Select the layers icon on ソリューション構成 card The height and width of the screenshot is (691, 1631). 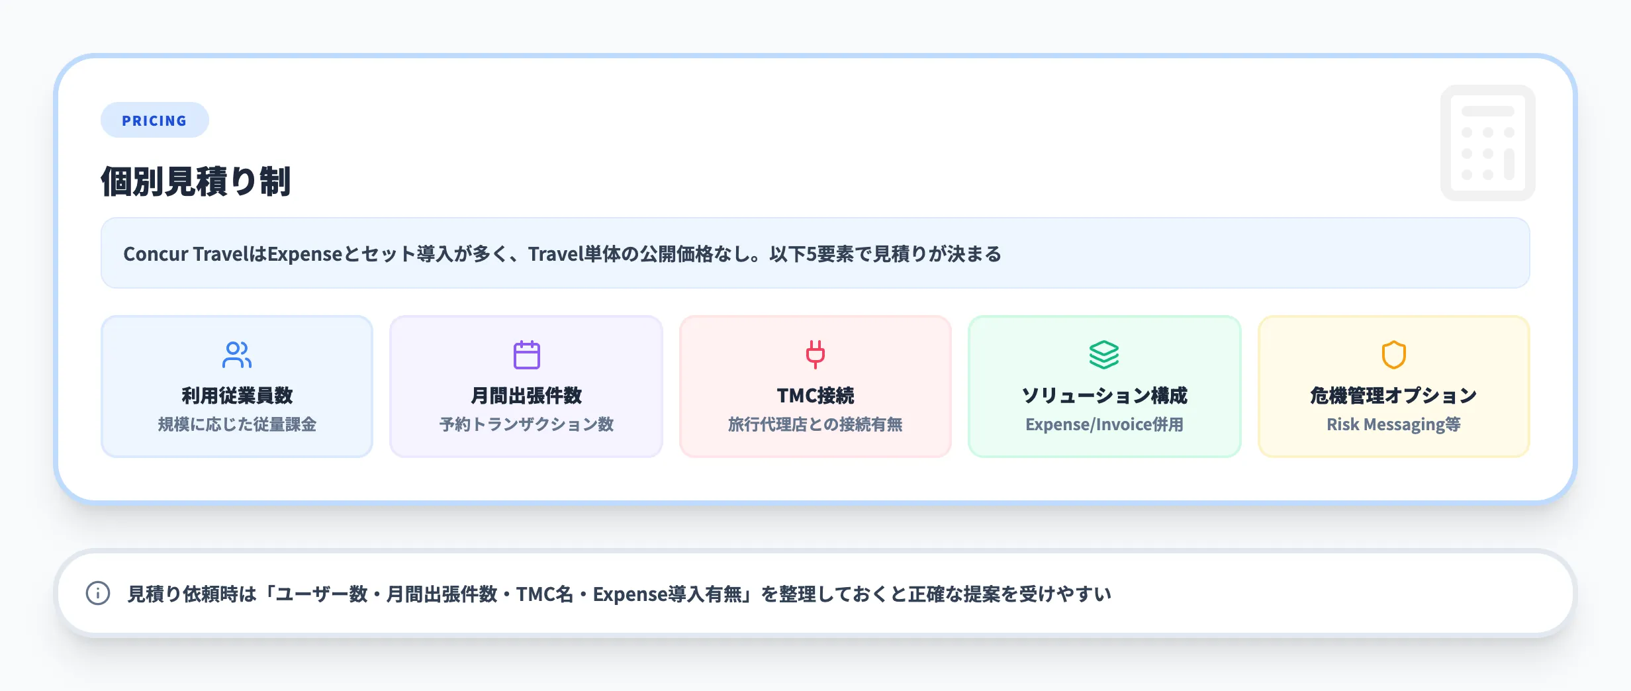coord(1104,355)
